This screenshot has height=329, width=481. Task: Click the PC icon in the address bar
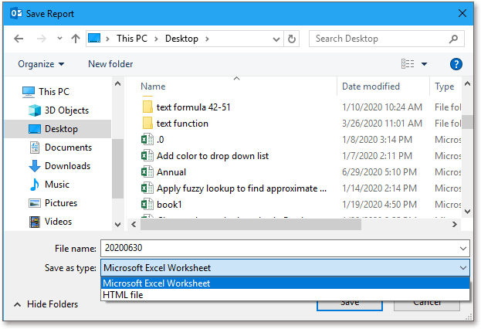[x=94, y=39]
